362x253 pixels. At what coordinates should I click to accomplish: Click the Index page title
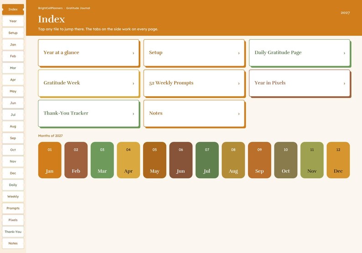coord(52,19)
